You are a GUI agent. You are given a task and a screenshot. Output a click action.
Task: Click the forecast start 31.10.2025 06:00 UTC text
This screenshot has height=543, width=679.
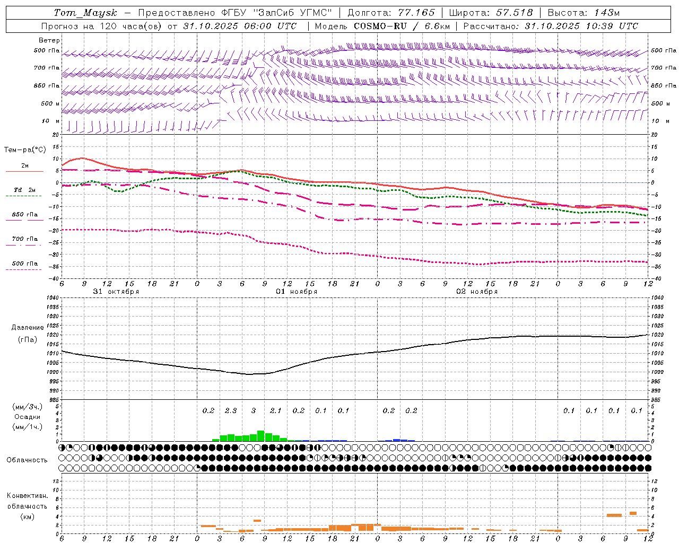pyautogui.click(x=240, y=26)
